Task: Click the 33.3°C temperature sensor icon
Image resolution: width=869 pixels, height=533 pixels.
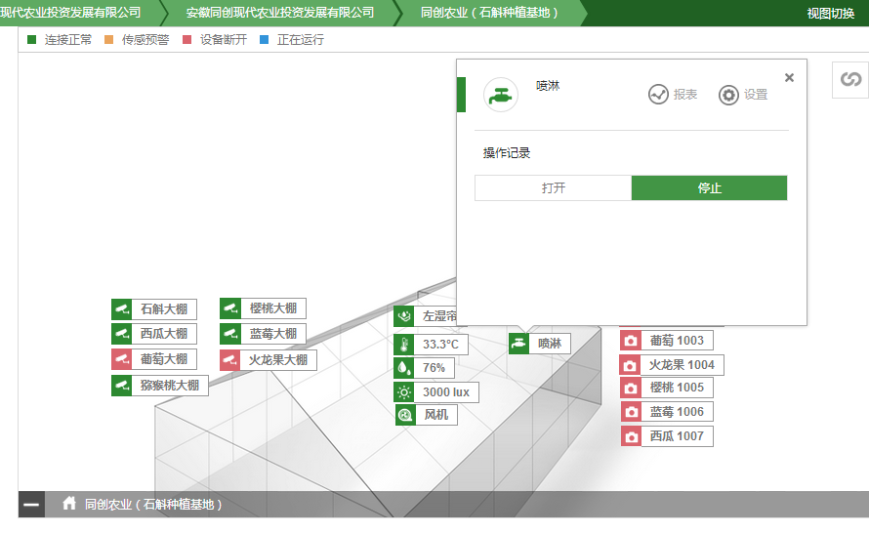Action: (404, 345)
